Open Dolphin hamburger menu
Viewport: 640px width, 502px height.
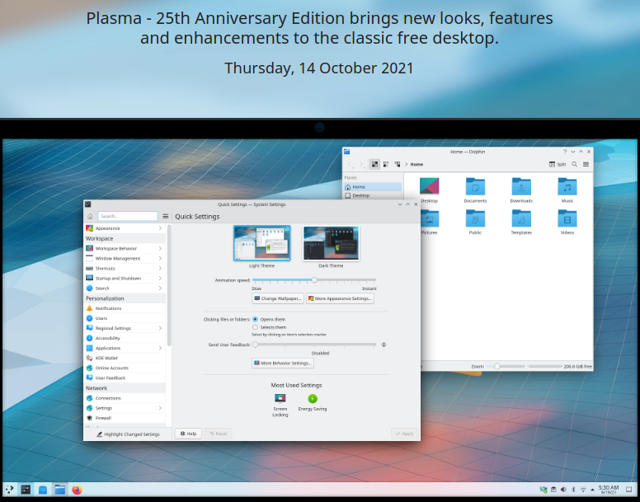[x=586, y=164]
